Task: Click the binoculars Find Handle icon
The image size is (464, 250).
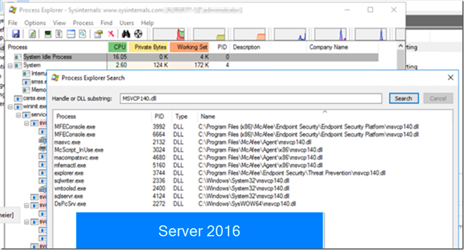Action: [x=126, y=34]
